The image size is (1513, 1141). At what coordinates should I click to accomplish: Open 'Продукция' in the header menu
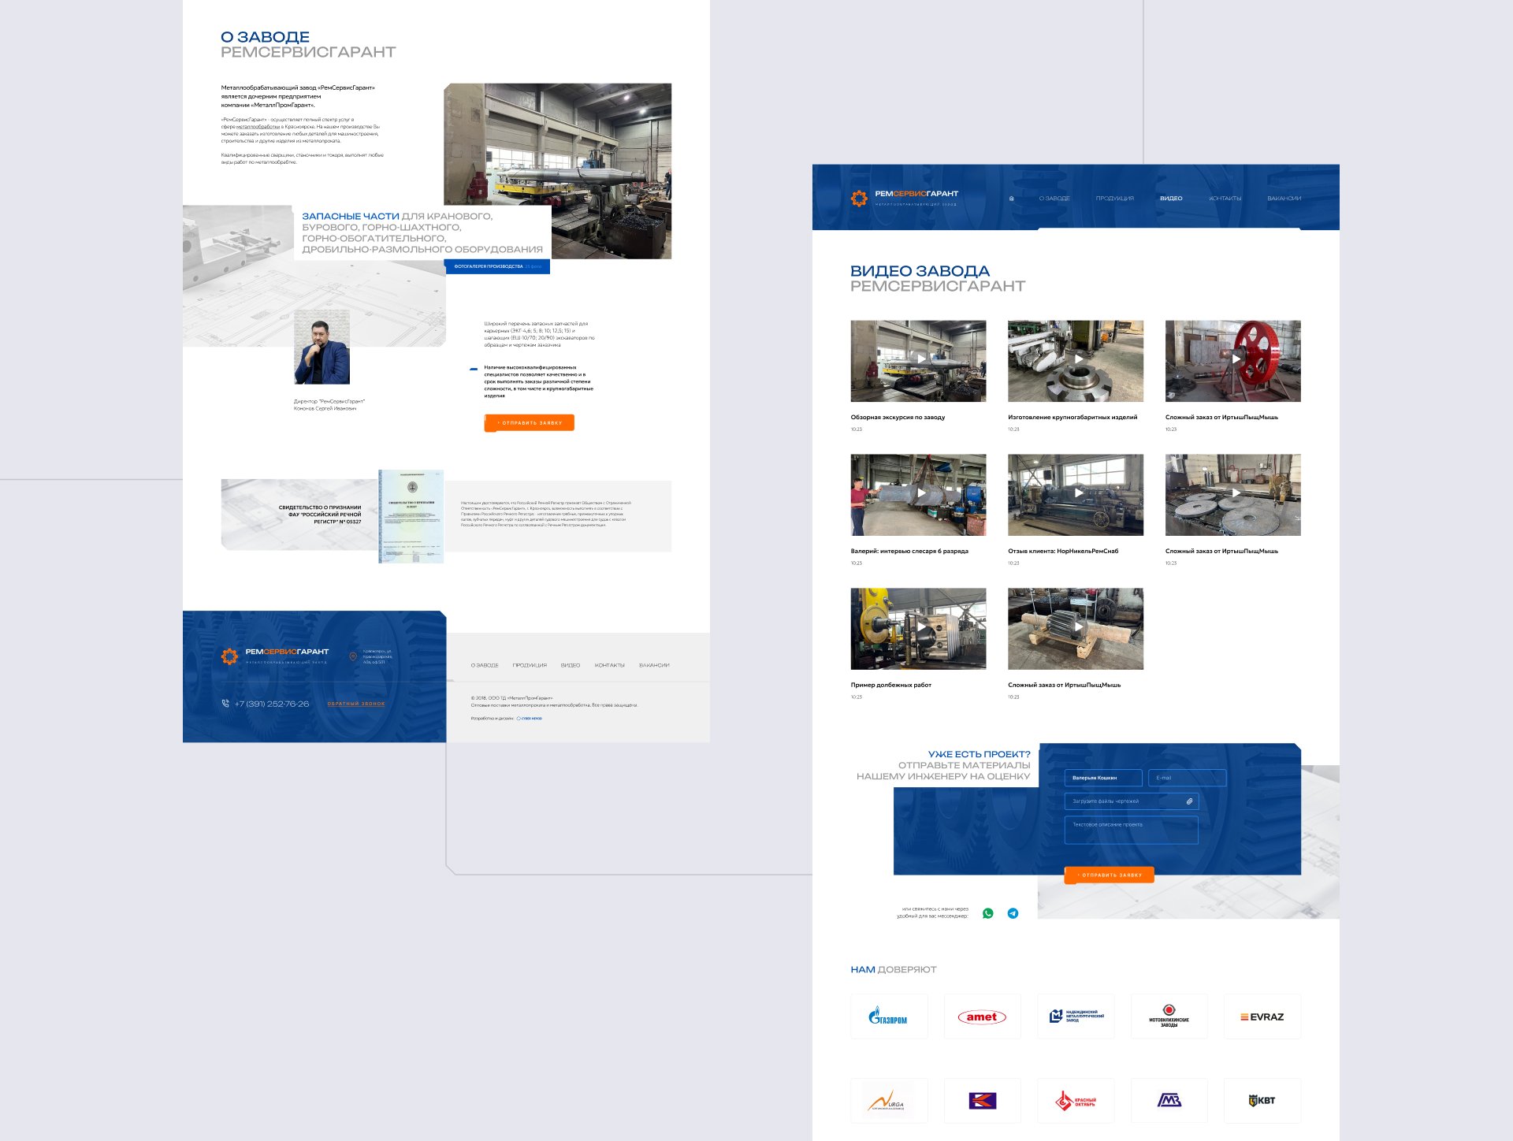coord(1114,199)
